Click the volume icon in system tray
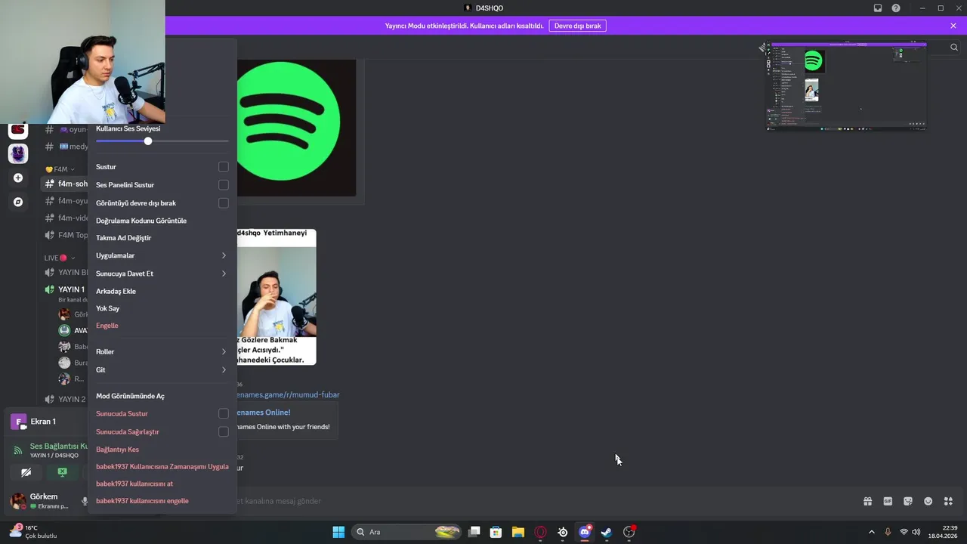967x544 pixels. coord(916,532)
